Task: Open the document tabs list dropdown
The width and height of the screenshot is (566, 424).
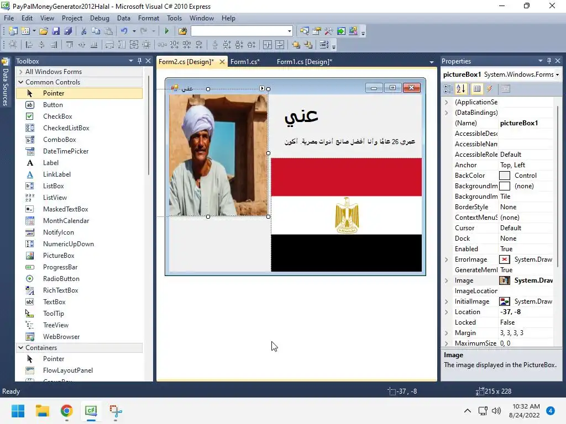Action: pyautogui.click(x=431, y=62)
